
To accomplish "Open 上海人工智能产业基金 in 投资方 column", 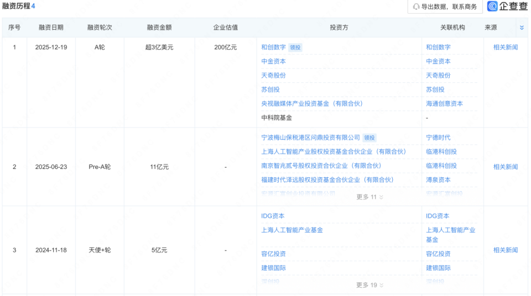I will pyautogui.click(x=292, y=230).
